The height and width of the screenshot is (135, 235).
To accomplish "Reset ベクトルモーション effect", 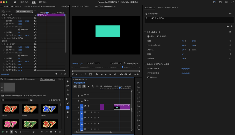I will coord(35,18).
